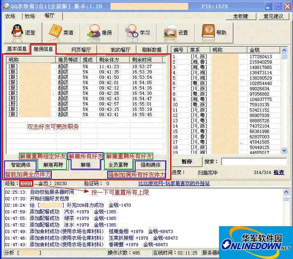Sort by 雇员等级 column header

tap(68, 60)
